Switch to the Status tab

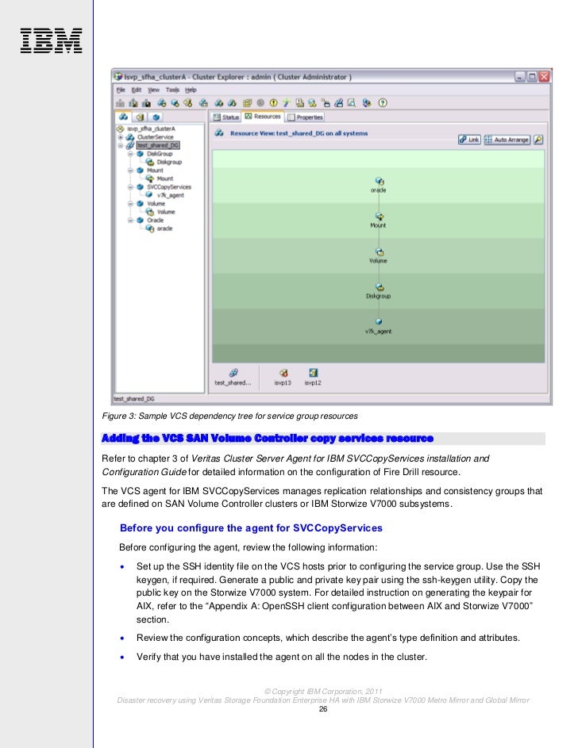point(226,117)
